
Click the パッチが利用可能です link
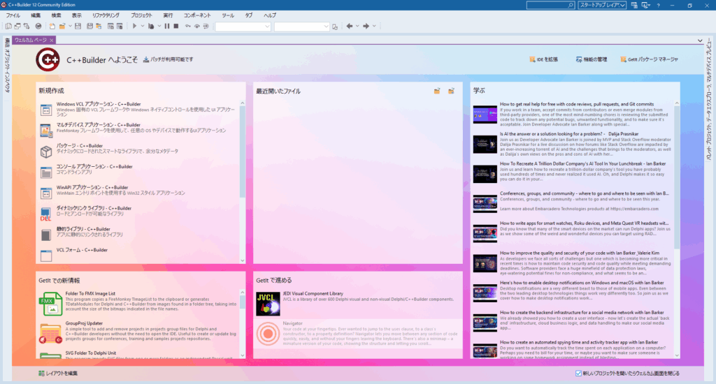pos(168,59)
